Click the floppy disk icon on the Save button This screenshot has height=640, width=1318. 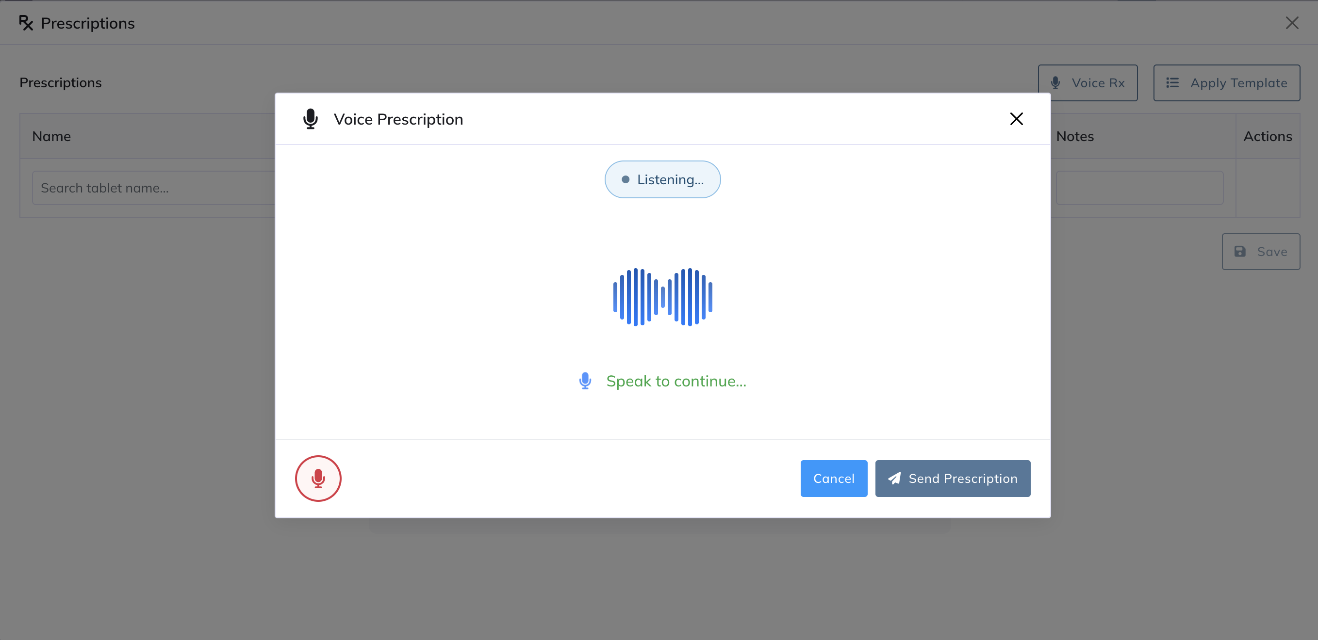[x=1240, y=252]
